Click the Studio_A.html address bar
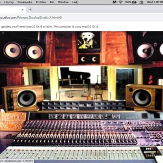The width and height of the screenshot is (163, 163). 81,18
